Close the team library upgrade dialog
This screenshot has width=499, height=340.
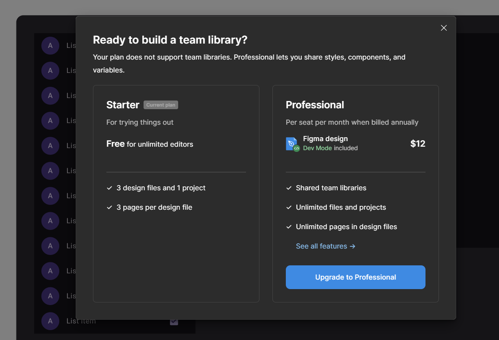(x=444, y=28)
